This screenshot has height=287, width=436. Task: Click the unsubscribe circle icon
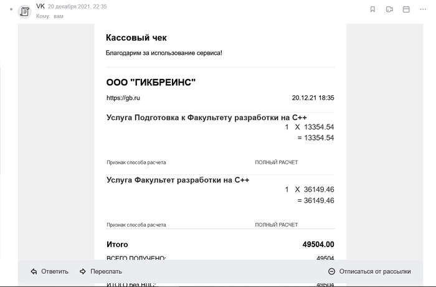pos(332,271)
